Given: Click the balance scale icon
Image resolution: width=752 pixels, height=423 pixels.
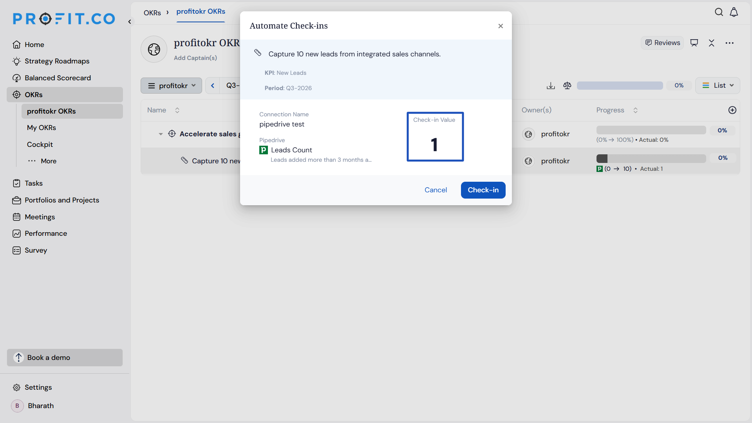Looking at the screenshot, I should [567, 85].
